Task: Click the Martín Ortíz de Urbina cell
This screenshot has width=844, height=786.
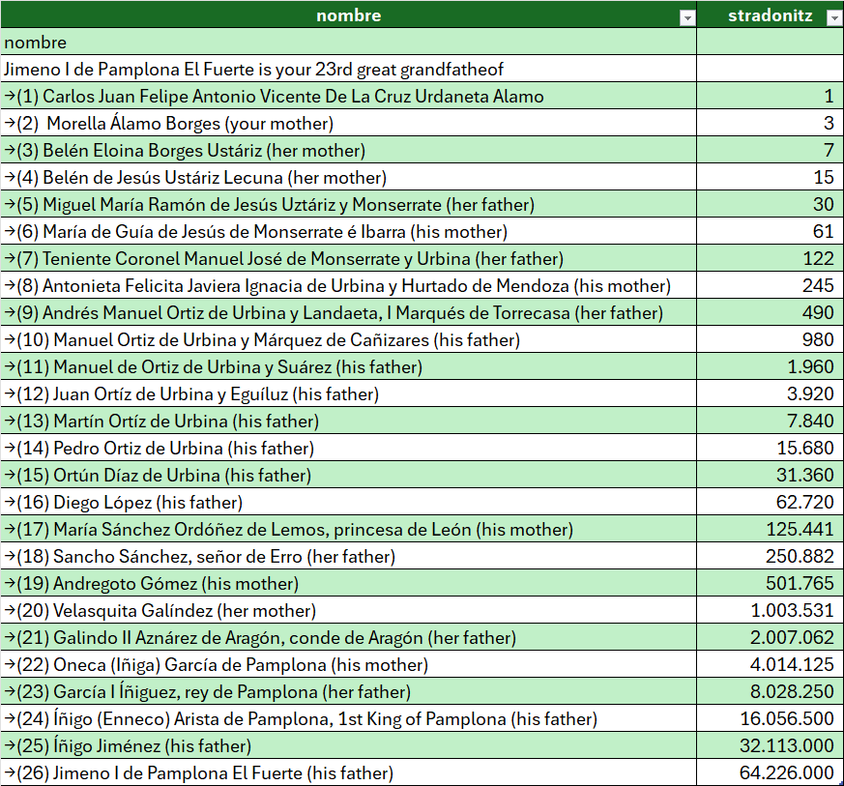Action: coord(349,421)
